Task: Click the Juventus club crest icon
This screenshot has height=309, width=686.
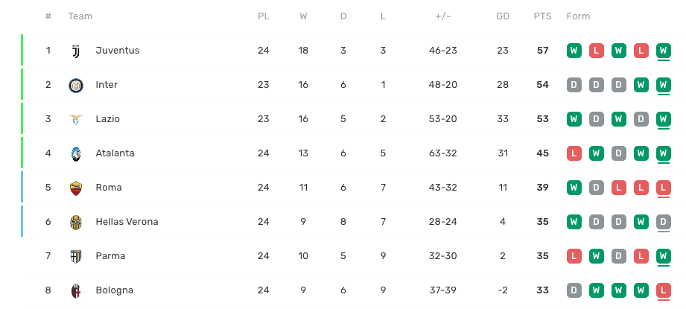Action: [x=75, y=51]
